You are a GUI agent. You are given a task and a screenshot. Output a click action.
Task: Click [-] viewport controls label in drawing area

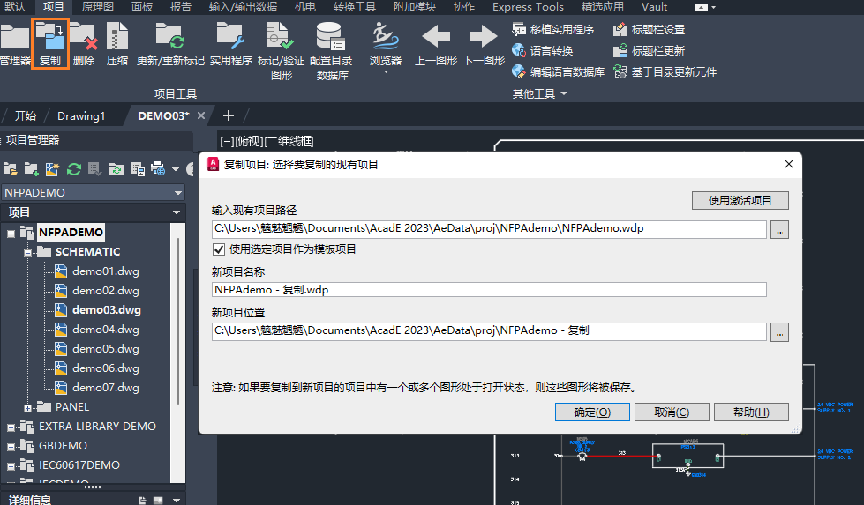click(227, 142)
